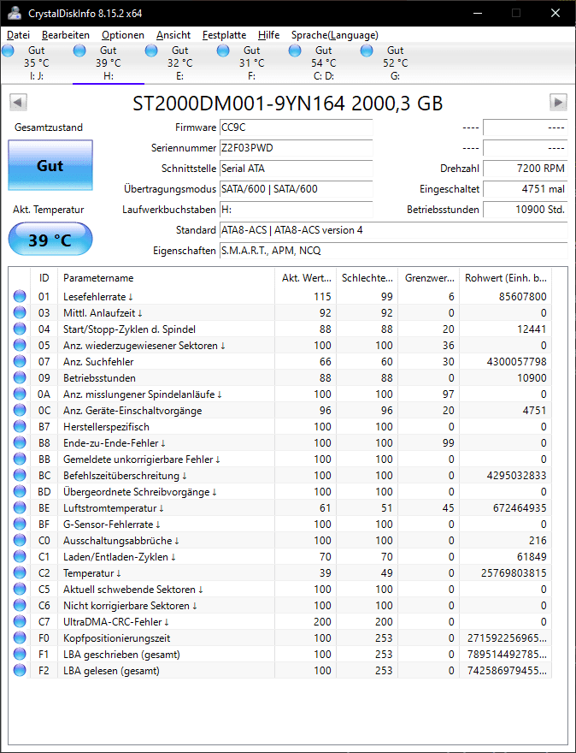Click the Eingeschaltet field 4751 mal
The width and height of the screenshot is (576, 753).
click(526, 189)
